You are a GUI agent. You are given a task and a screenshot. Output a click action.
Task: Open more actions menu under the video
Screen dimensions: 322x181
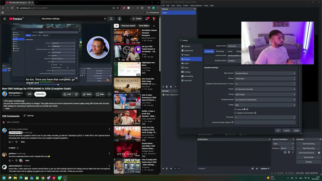click(x=109, y=94)
